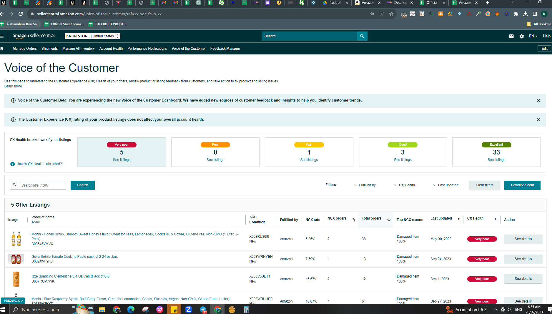The width and height of the screenshot is (552, 314).
Task: Sort listings by CX Health
Action: coord(496,220)
